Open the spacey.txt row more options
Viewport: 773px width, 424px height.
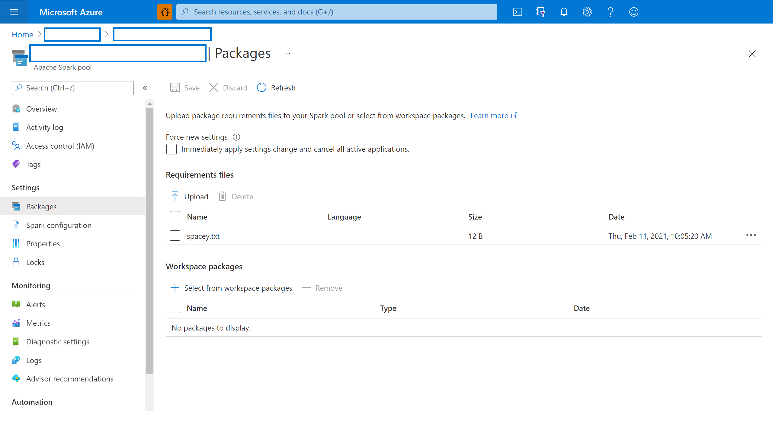751,235
